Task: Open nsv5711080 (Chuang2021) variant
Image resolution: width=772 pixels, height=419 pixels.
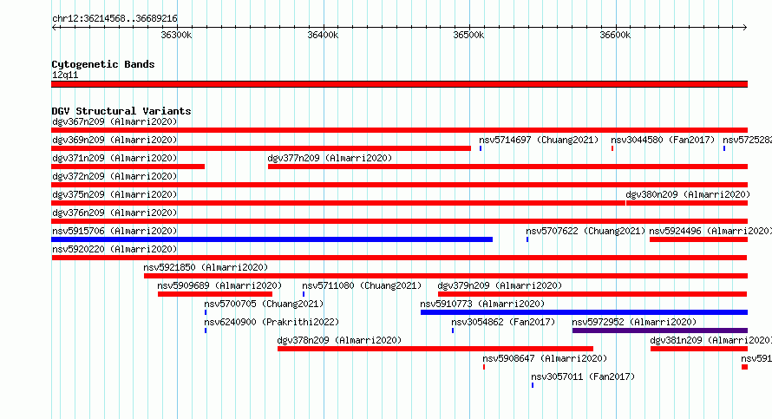Action: (x=362, y=285)
